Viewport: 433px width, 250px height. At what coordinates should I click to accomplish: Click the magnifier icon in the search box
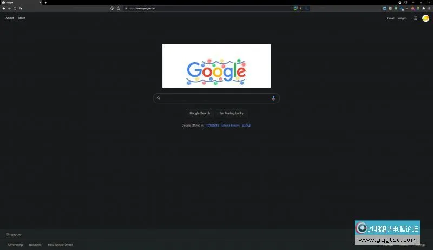point(159,98)
